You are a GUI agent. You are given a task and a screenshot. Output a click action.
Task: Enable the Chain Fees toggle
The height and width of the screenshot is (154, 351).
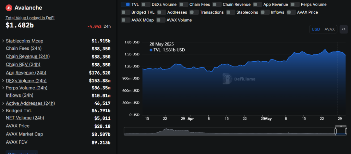pos(184,4)
